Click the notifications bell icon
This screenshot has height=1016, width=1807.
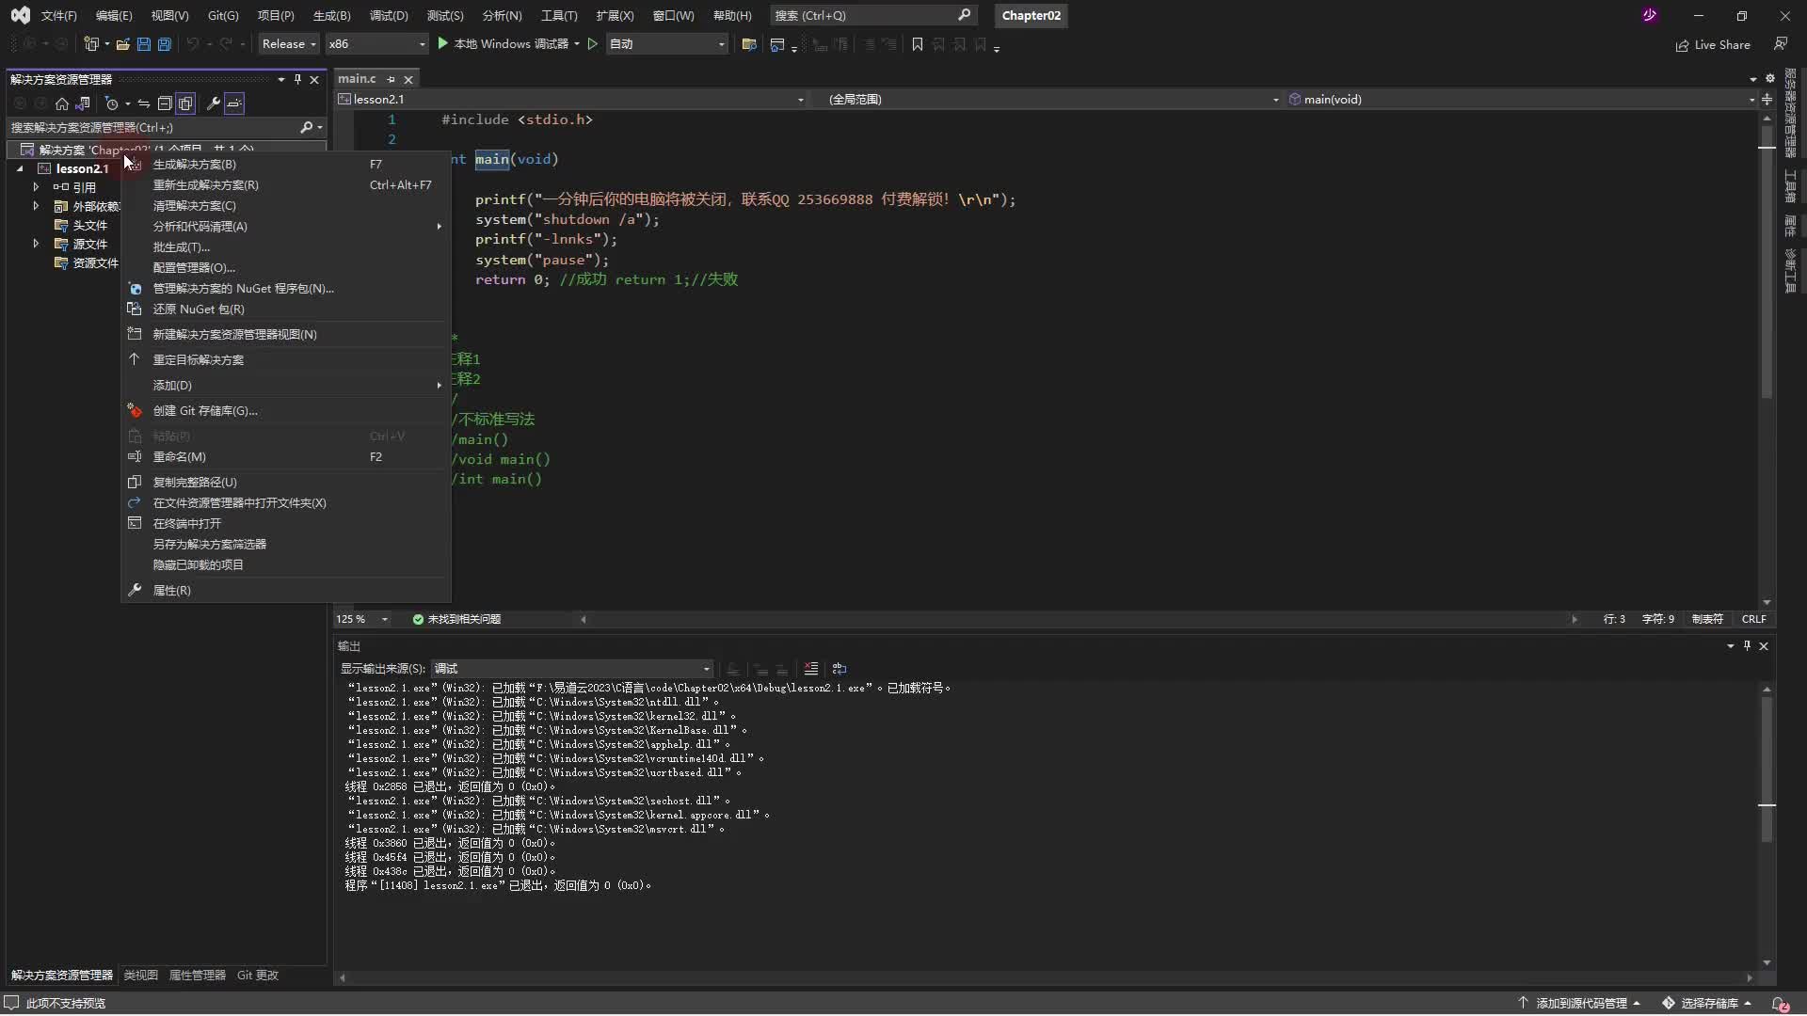pyautogui.click(x=1779, y=1004)
